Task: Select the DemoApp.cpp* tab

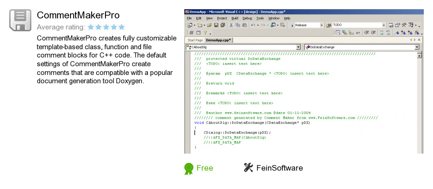Action: click(218, 40)
